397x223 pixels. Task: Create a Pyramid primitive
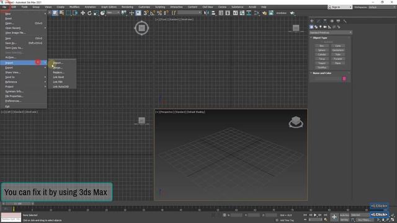pos(338,59)
